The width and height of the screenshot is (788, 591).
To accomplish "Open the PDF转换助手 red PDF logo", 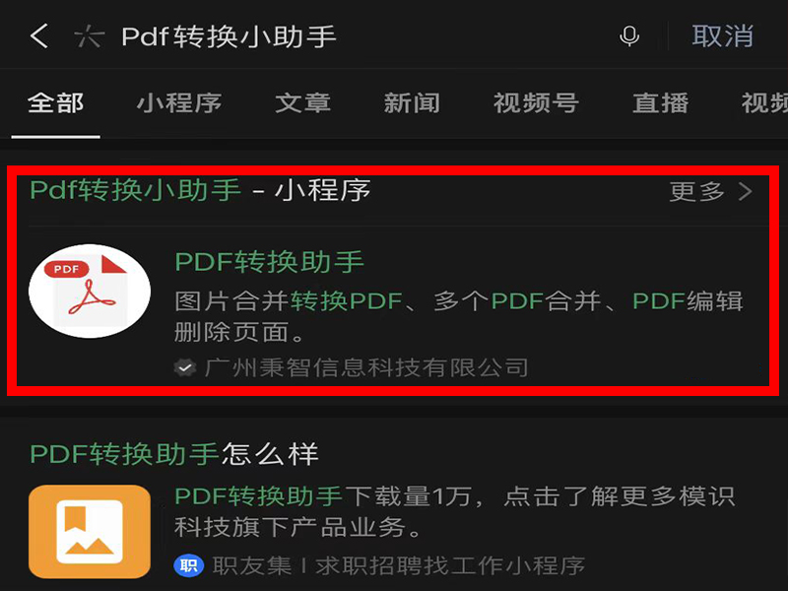I will click(90, 291).
